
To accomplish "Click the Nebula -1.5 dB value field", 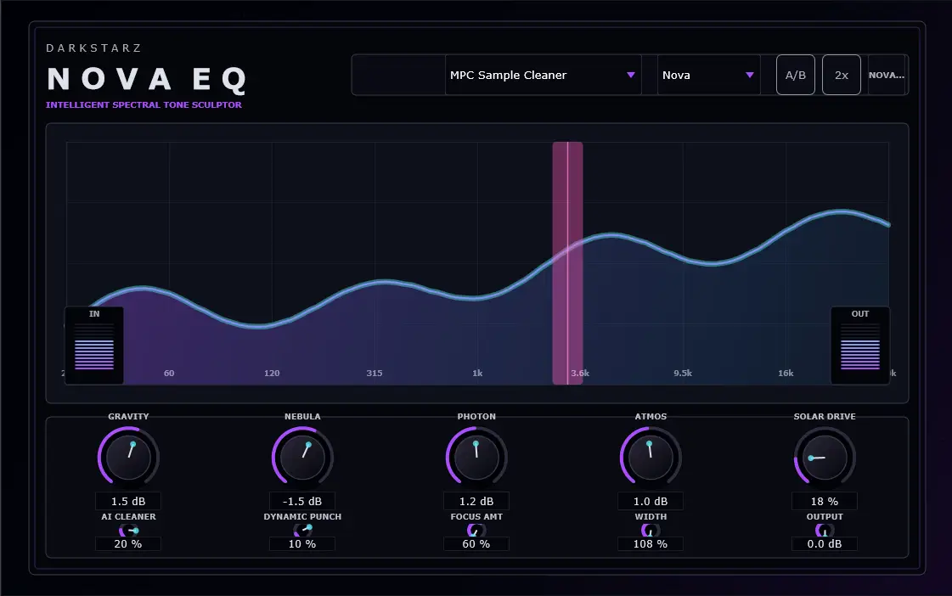I will pyautogui.click(x=302, y=501).
